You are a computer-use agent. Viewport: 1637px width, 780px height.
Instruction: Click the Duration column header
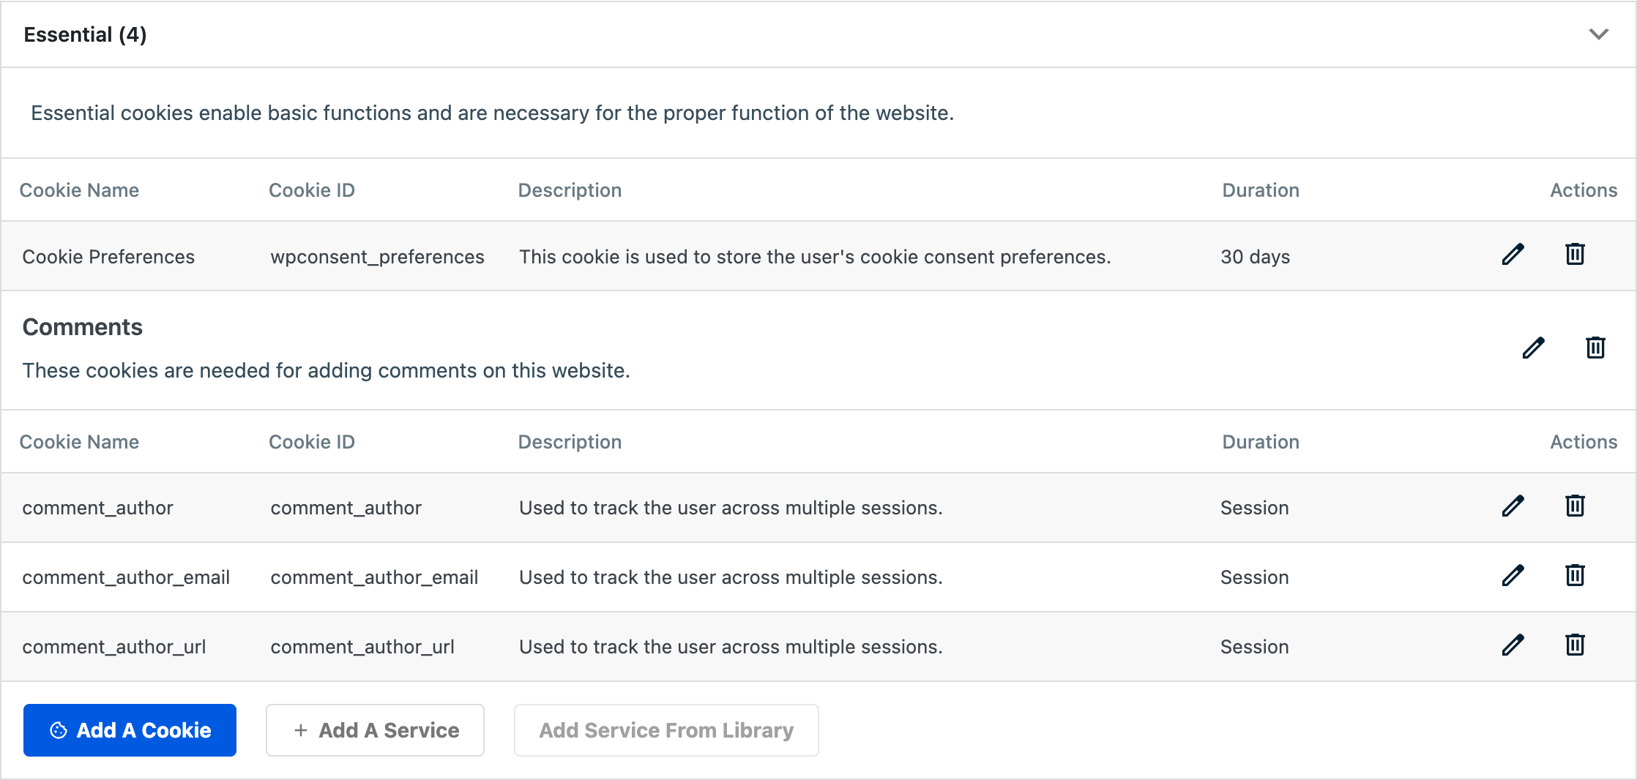click(1260, 190)
